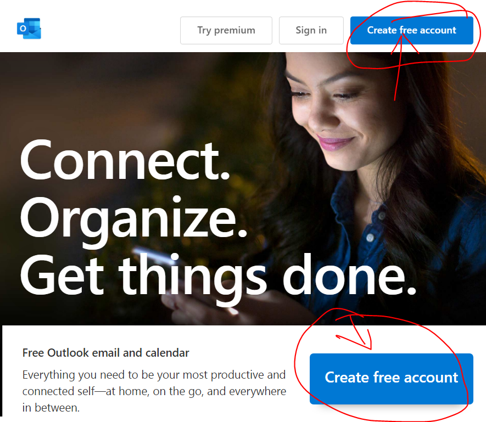Click Create free account in the header

(412, 30)
